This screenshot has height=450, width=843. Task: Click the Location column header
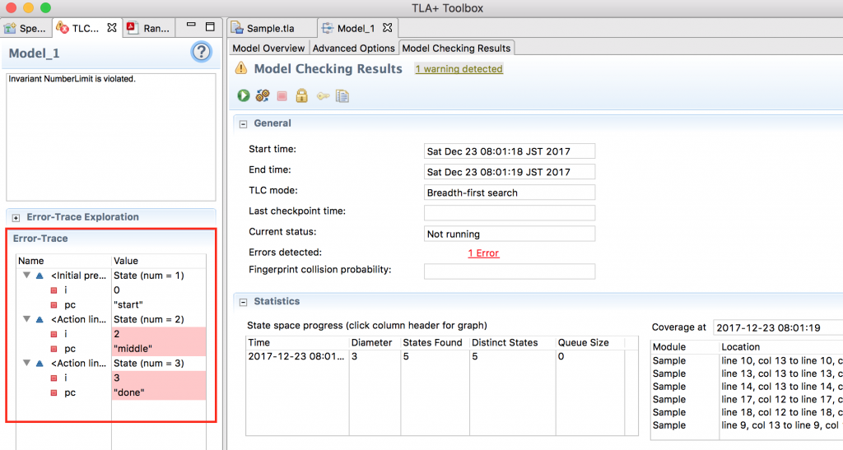click(781, 347)
